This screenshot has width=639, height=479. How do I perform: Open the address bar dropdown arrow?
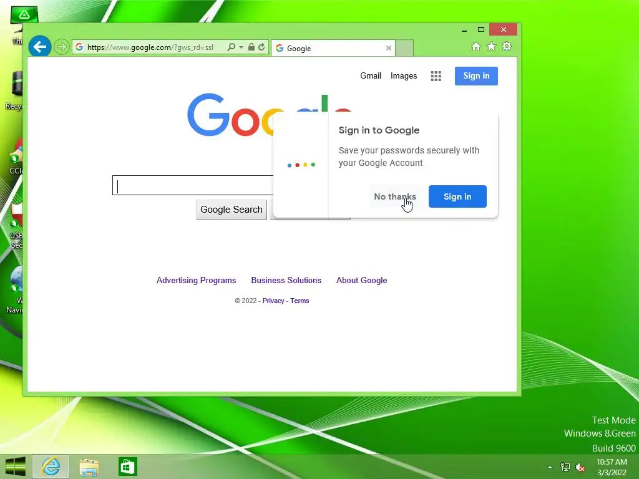point(241,47)
